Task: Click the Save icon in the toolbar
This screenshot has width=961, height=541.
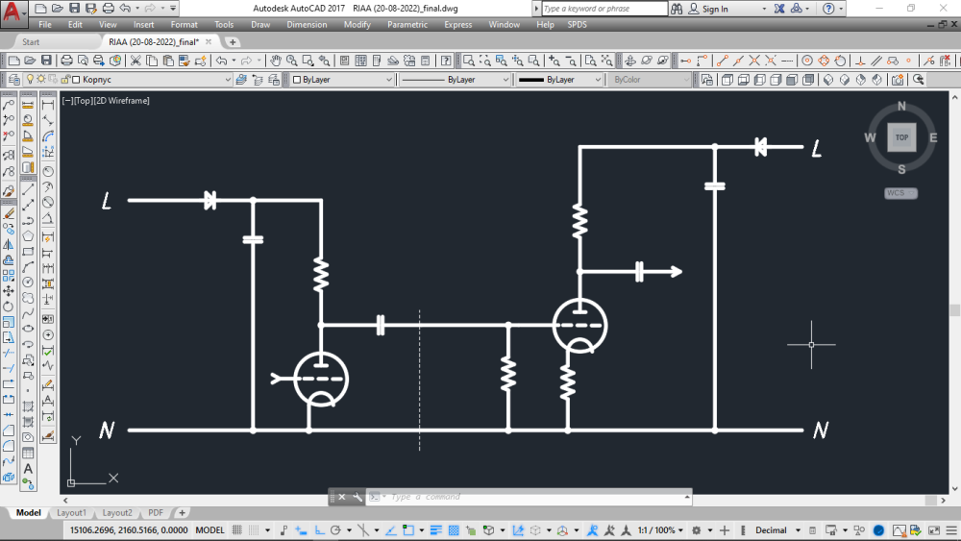Action: point(48,61)
